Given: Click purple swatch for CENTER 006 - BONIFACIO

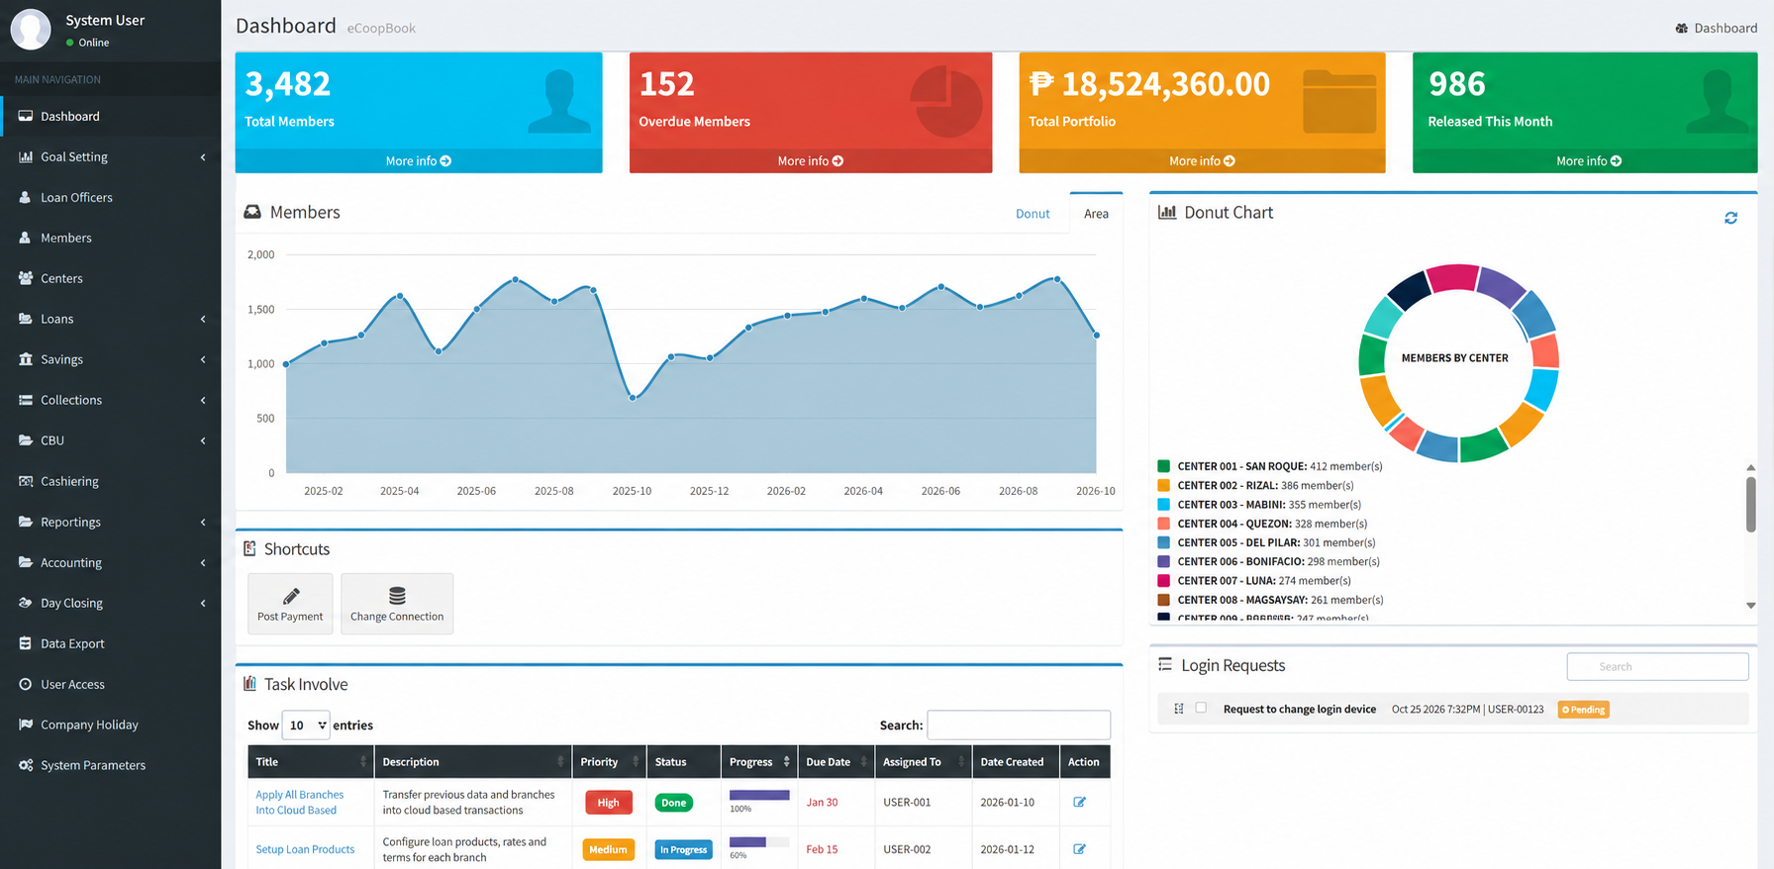Looking at the screenshot, I should [1164, 561].
